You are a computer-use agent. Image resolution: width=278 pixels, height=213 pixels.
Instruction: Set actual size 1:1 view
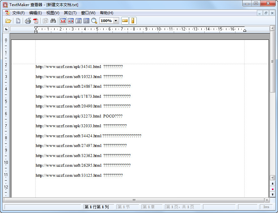(63, 21)
